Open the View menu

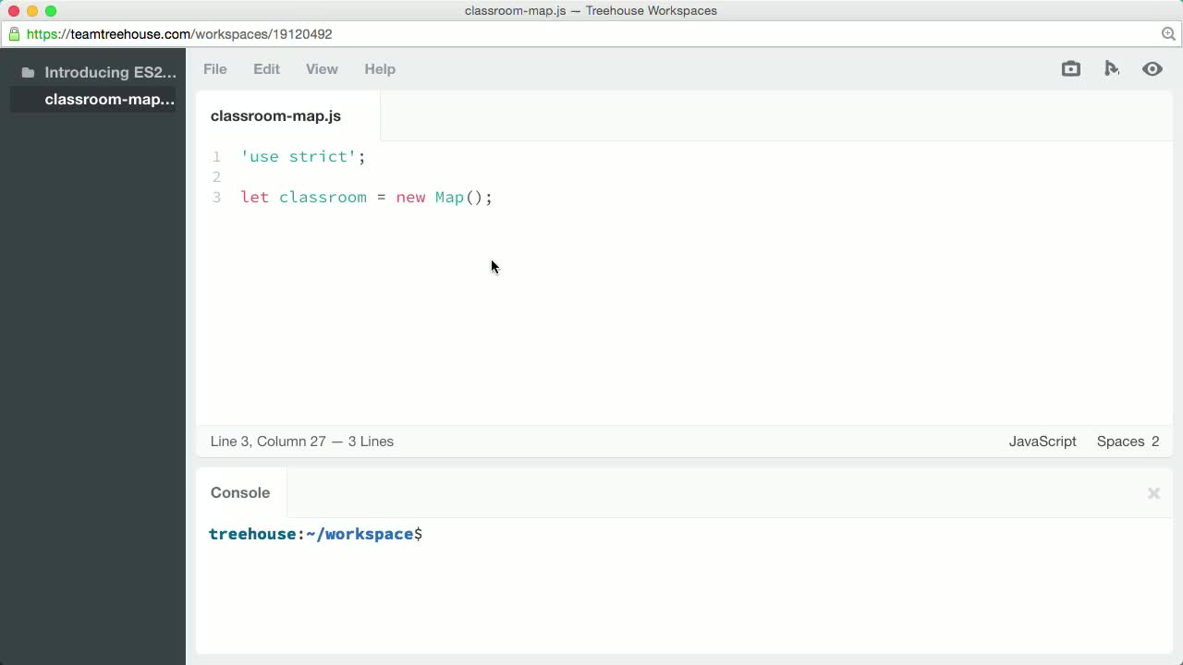coord(322,69)
